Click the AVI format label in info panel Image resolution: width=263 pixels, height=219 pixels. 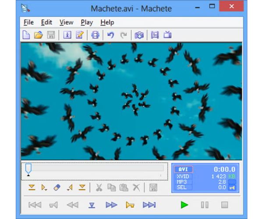point(183,170)
